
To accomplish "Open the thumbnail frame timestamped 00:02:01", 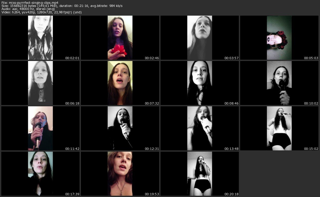I will coord(40,38).
